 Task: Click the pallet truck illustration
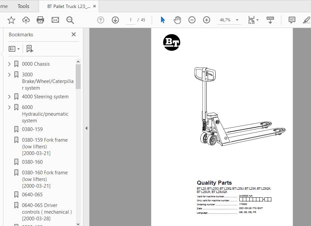pos(239,106)
